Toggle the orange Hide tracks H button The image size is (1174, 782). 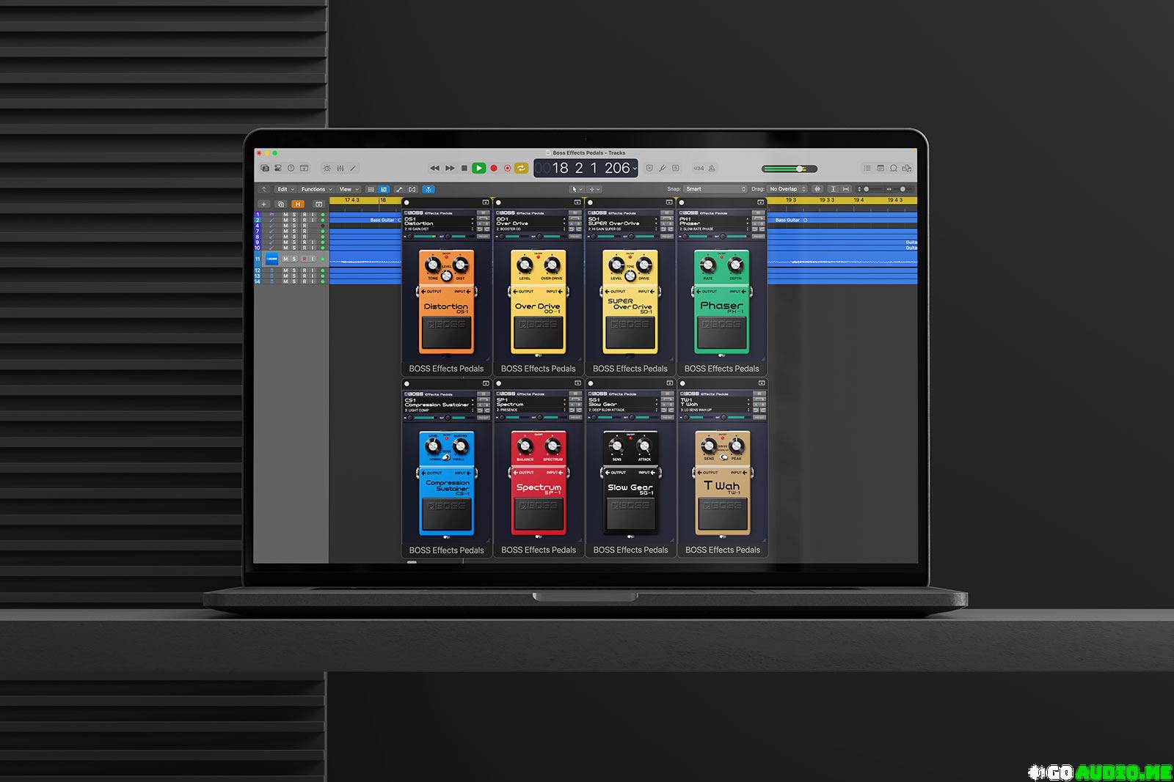tap(297, 204)
